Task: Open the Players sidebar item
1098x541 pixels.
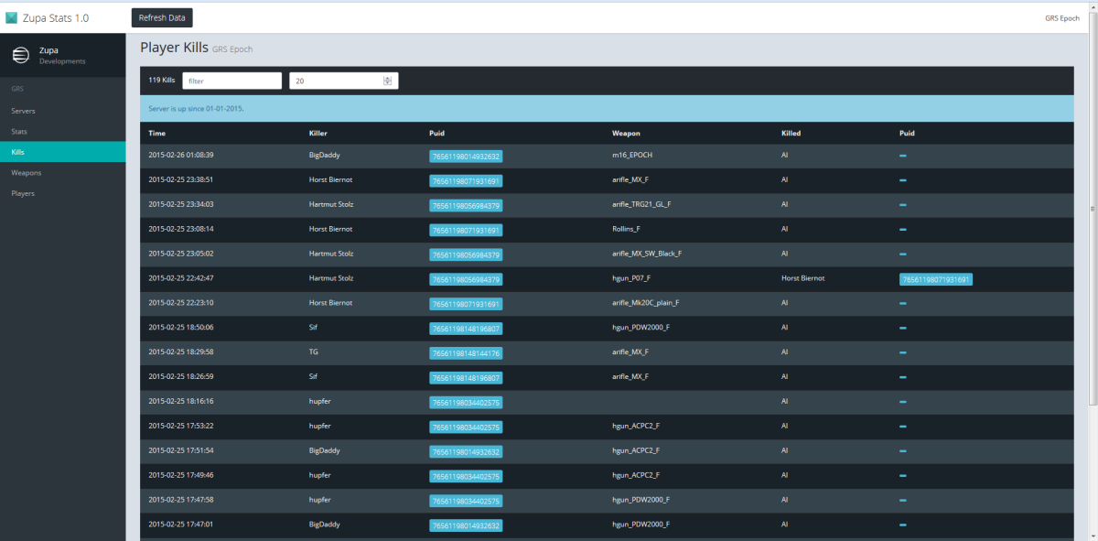Action: [x=24, y=194]
